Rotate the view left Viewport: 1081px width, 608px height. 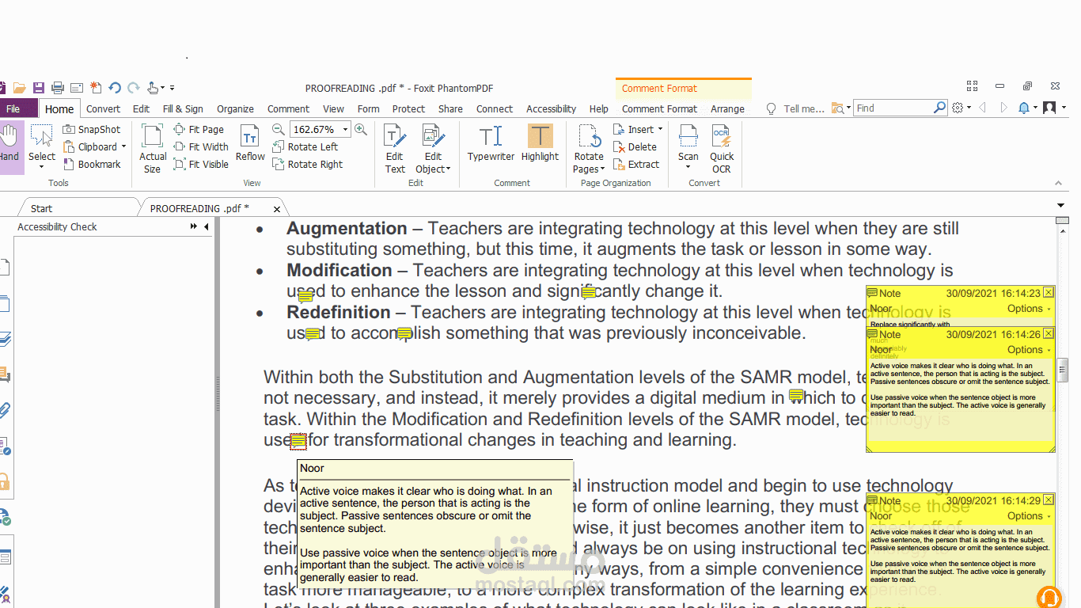[x=305, y=146]
